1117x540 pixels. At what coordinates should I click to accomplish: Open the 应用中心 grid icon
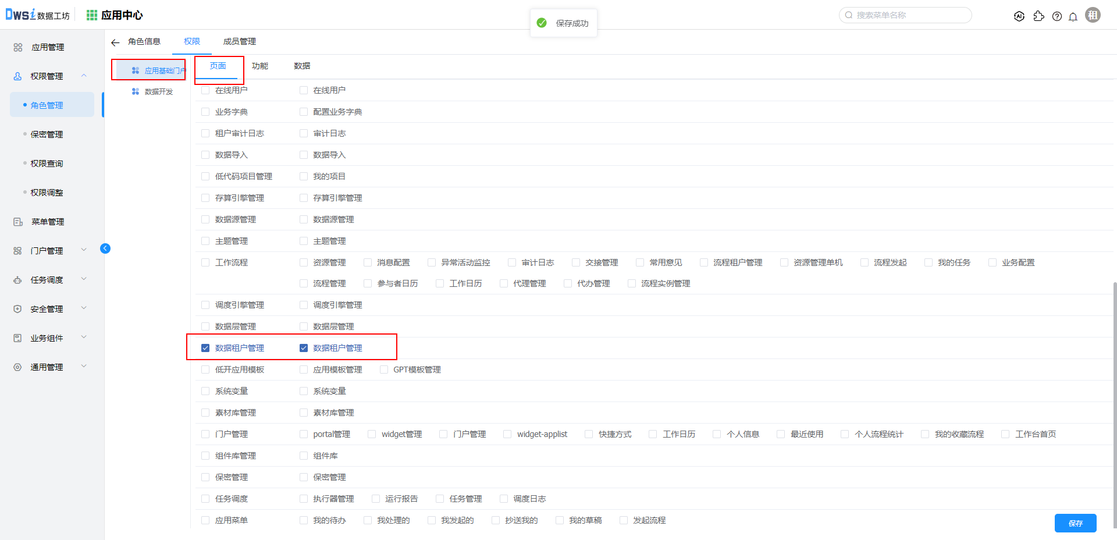[x=92, y=15]
